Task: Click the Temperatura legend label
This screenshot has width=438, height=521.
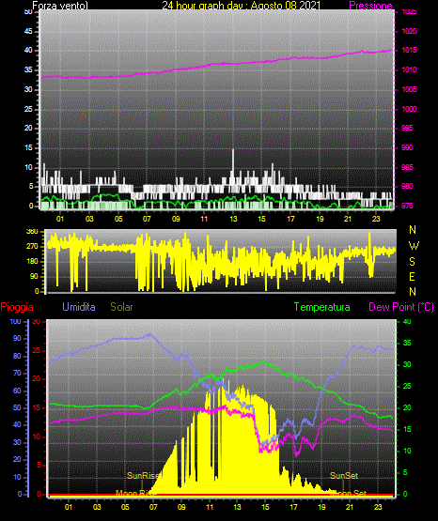Action: tap(322, 307)
